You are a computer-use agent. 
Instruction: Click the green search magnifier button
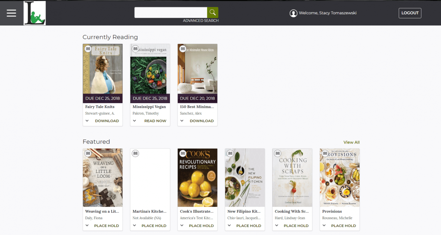[x=213, y=12]
